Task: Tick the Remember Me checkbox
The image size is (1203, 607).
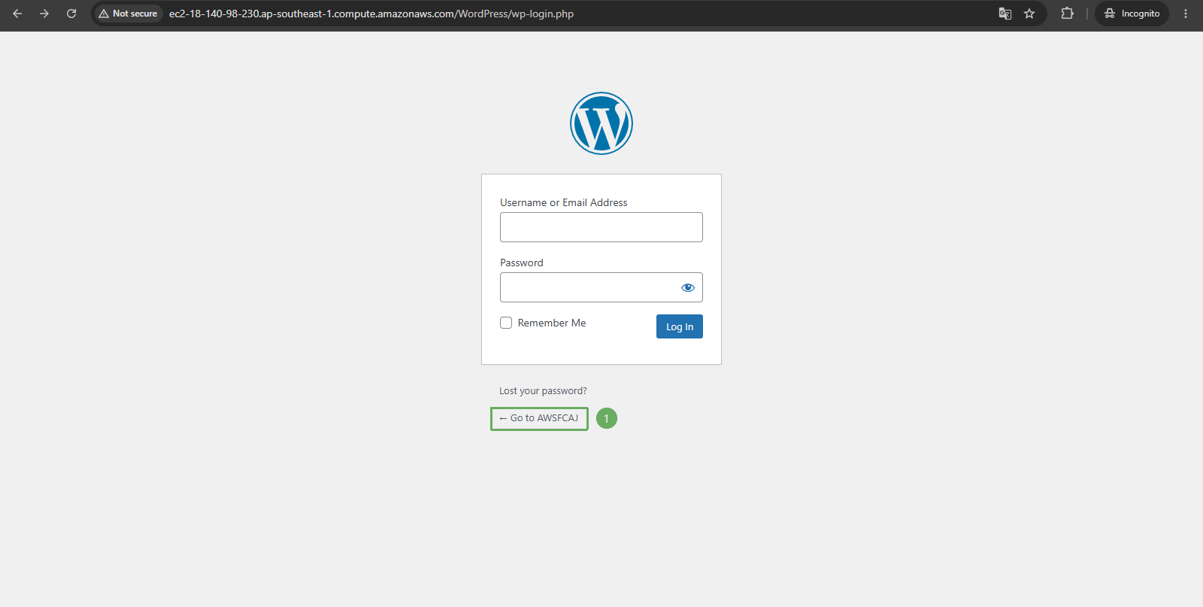Action: point(506,323)
